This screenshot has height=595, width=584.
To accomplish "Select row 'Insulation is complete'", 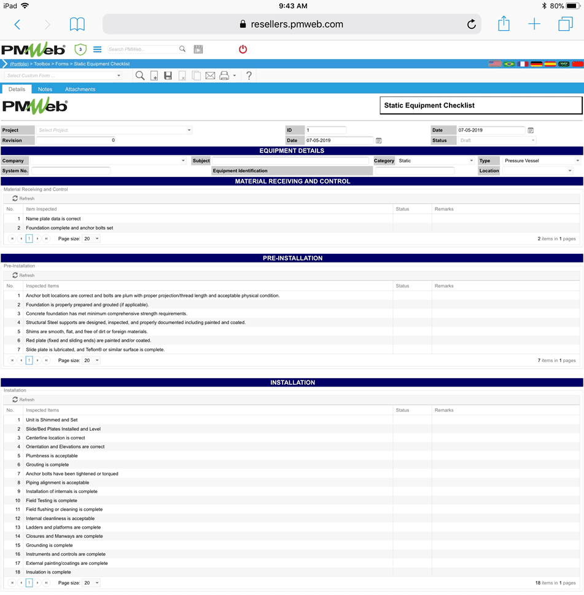I will (x=291, y=572).
